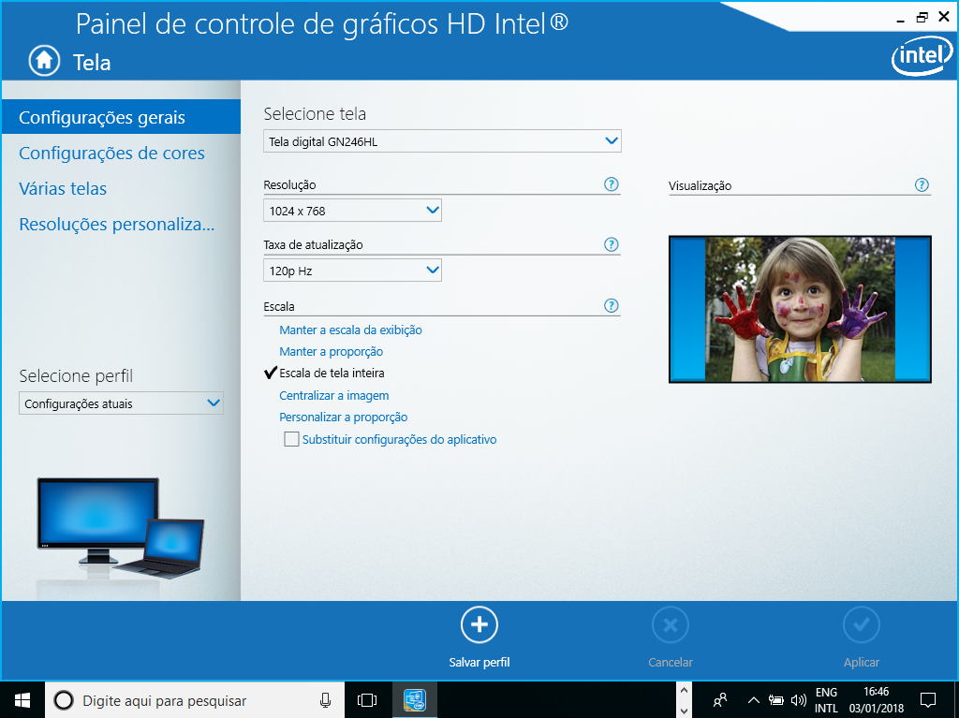Image resolution: width=959 pixels, height=718 pixels.
Task: Click the Tela page title
Action: pyautogui.click(x=92, y=63)
